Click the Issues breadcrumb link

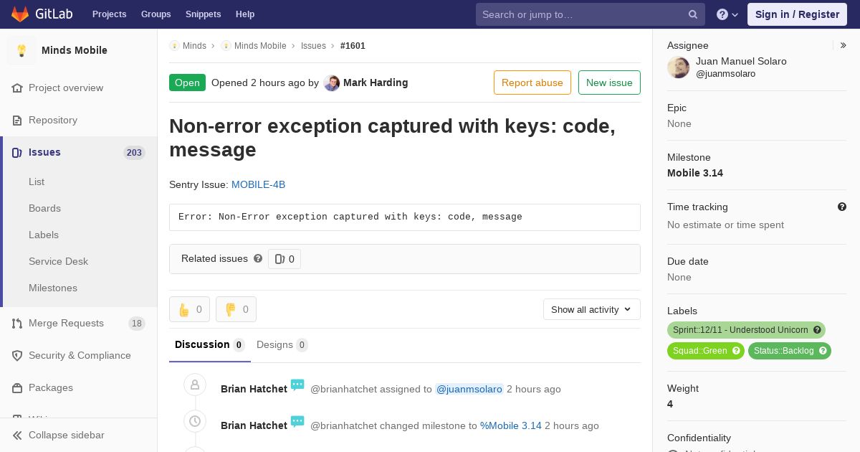point(313,46)
